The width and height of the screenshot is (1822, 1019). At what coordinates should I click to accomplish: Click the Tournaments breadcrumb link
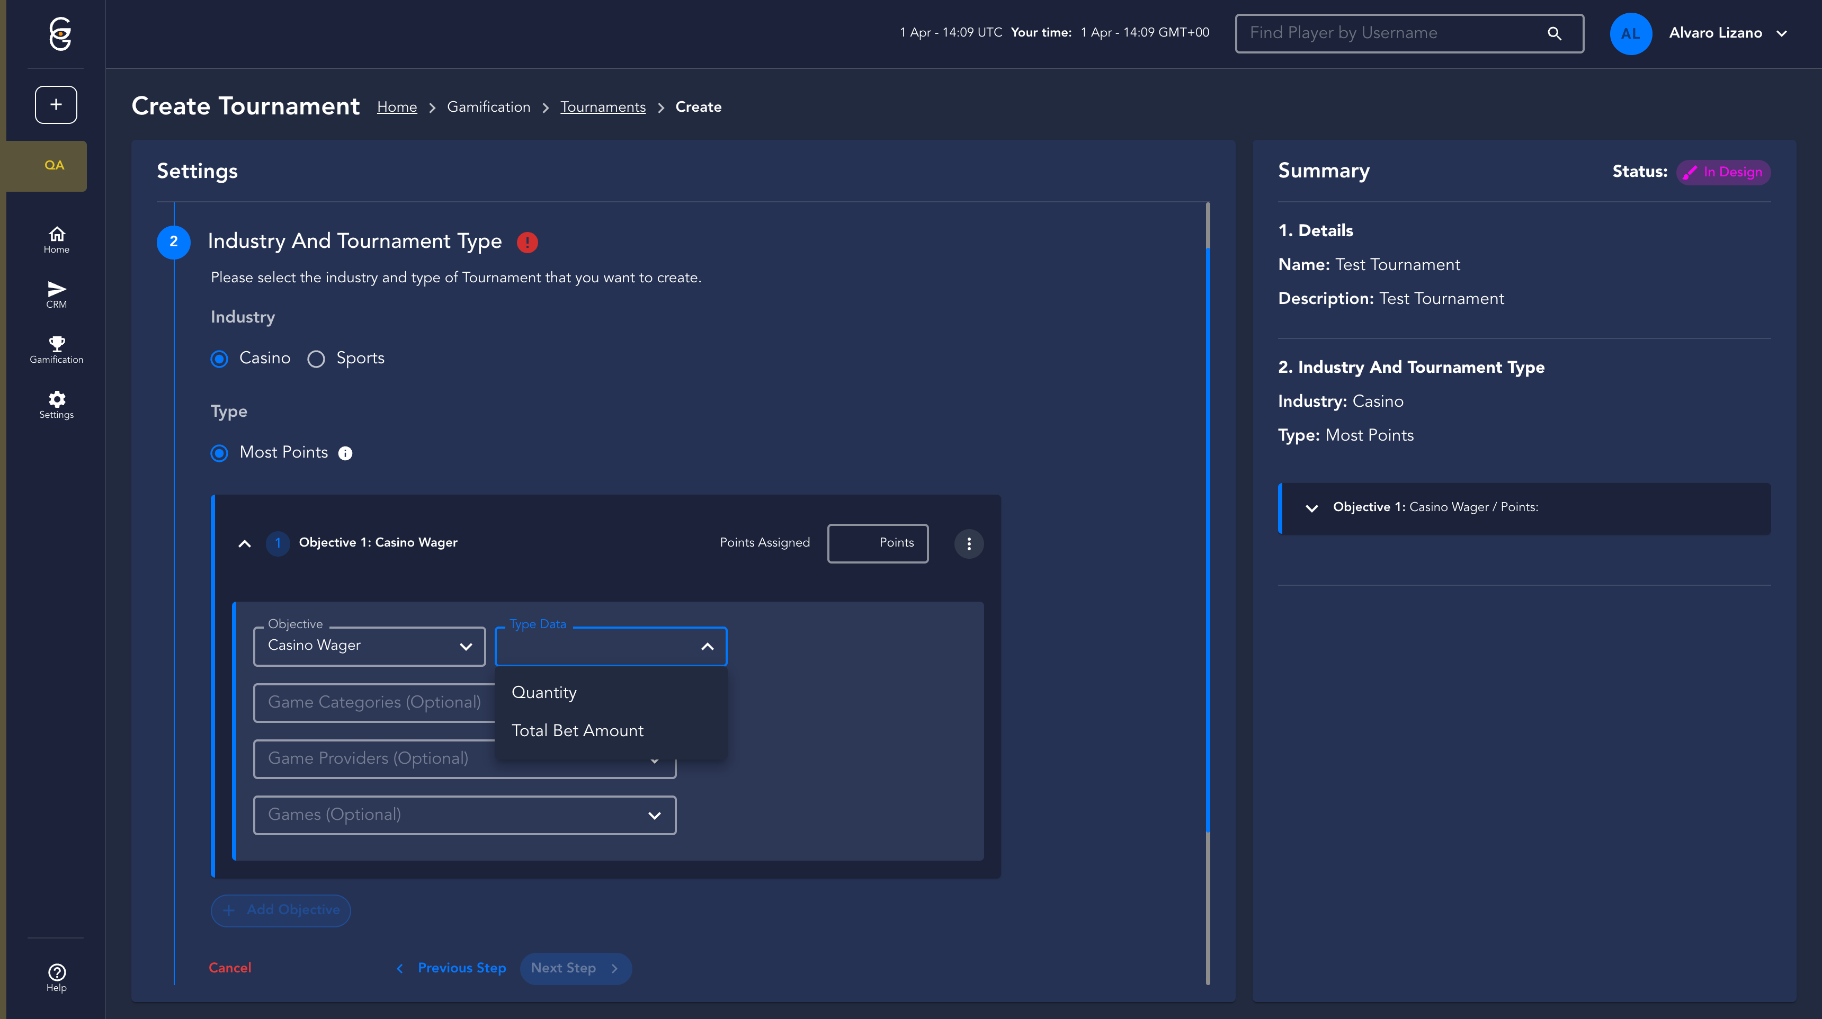click(603, 108)
